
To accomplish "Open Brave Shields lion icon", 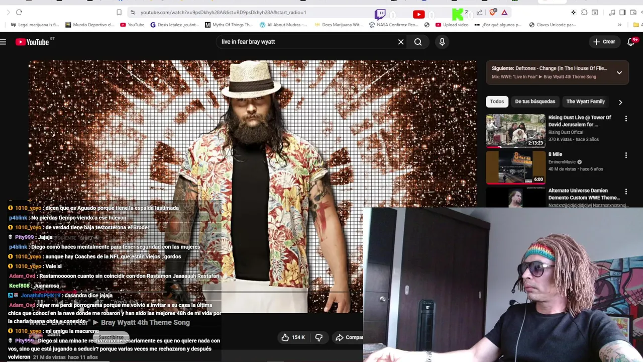I will point(493,12).
